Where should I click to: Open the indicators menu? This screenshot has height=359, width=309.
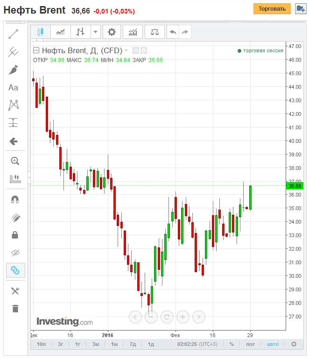tap(133, 32)
